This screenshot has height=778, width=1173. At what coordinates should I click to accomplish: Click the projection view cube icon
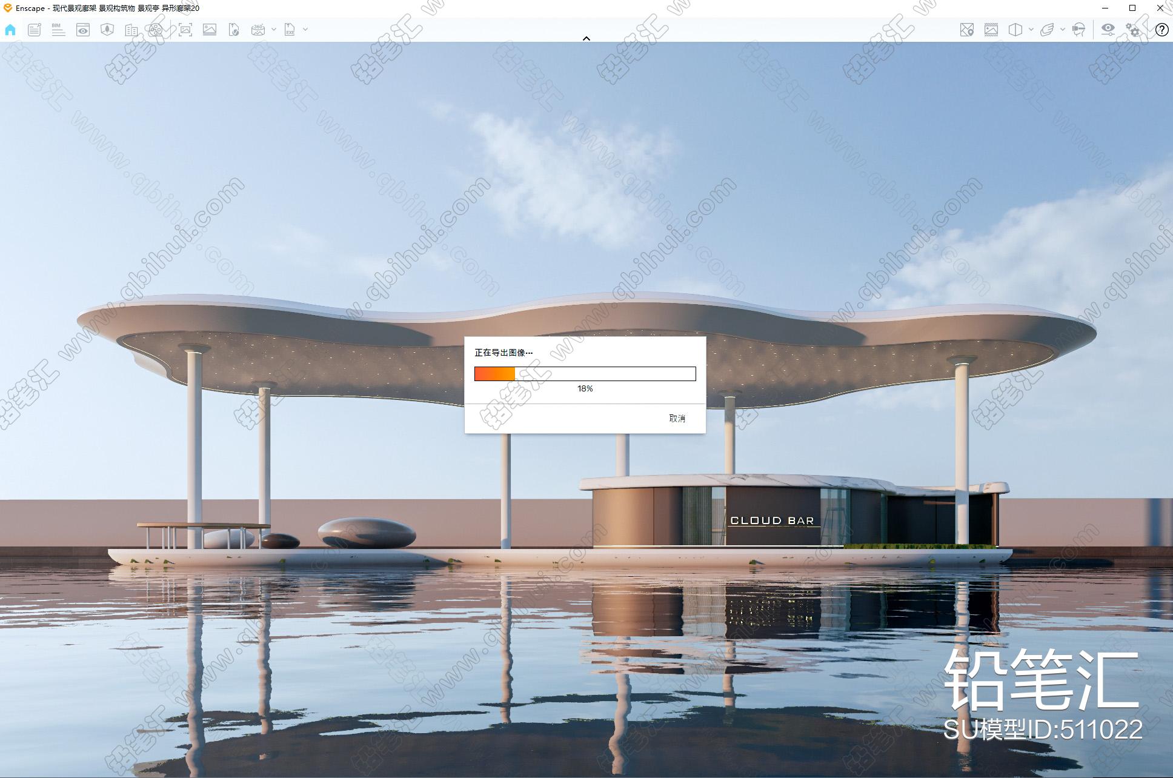point(1015,30)
